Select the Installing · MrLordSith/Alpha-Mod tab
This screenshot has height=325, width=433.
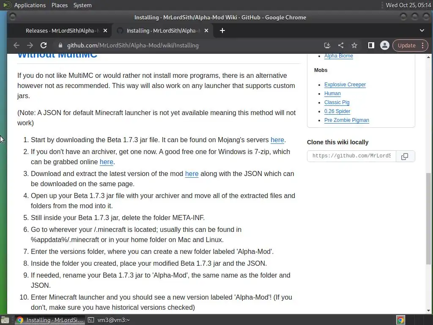(162, 30)
